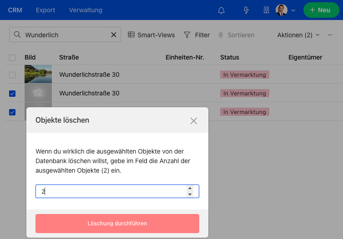Toggle the select-all header checkbox
The width and height of the screenshot is (343, 239).
coord(12,58)
